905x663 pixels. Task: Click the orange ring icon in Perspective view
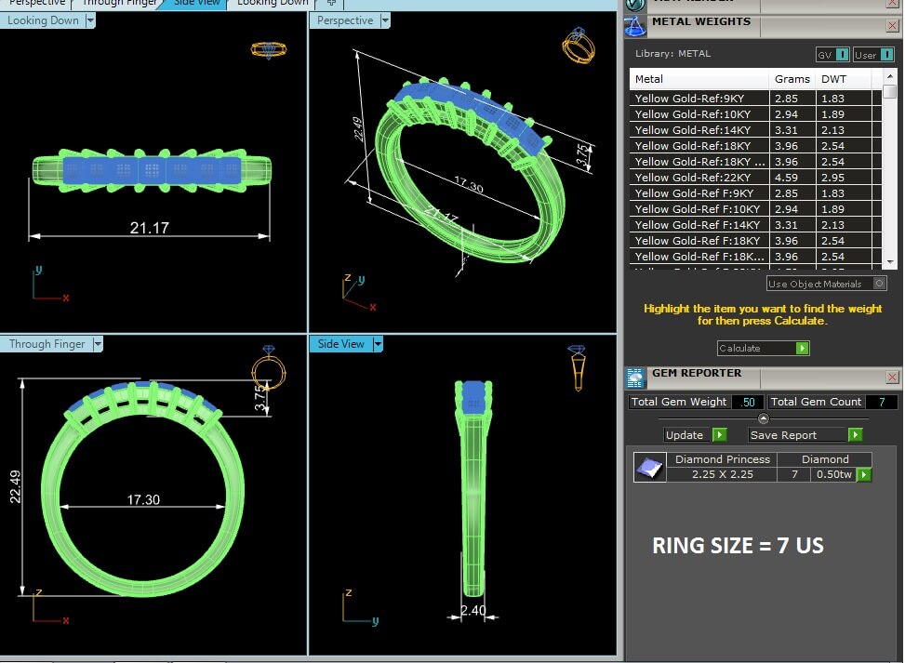click(x=579, y=46)
